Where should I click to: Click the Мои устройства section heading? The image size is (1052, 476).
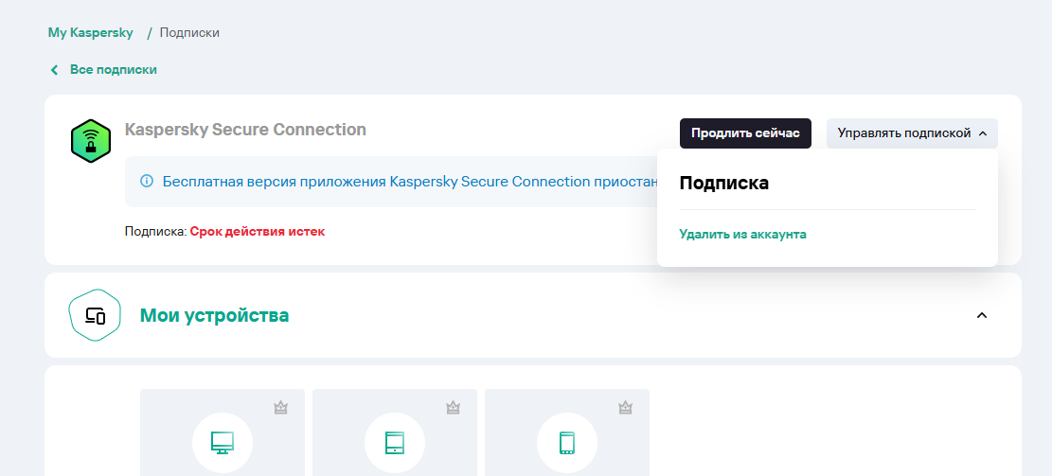214,315
